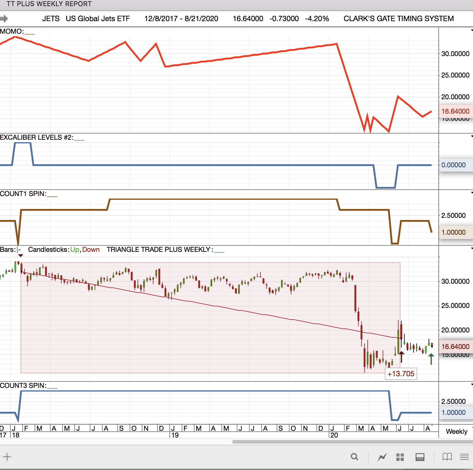Click the EXCALIBER LEVELS #2 blue line swatch
Image resolution: width=473 pixels, height=470 pixels.
[x=79, y=139]
